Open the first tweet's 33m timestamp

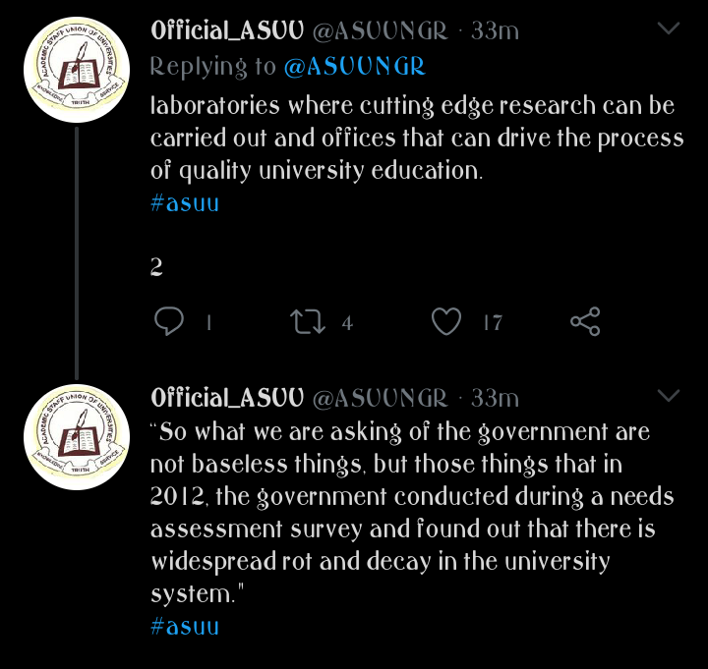point(495,31)
